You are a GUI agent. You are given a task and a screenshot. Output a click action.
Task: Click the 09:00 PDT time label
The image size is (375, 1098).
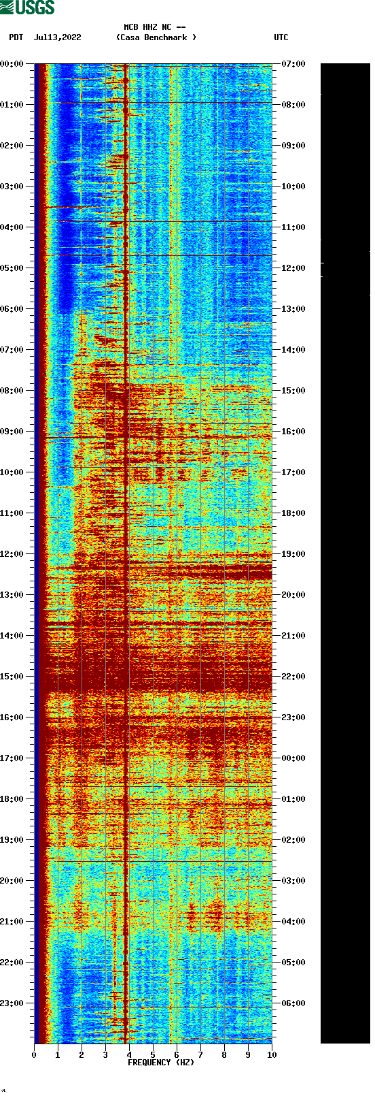click(x=12, y=432)
